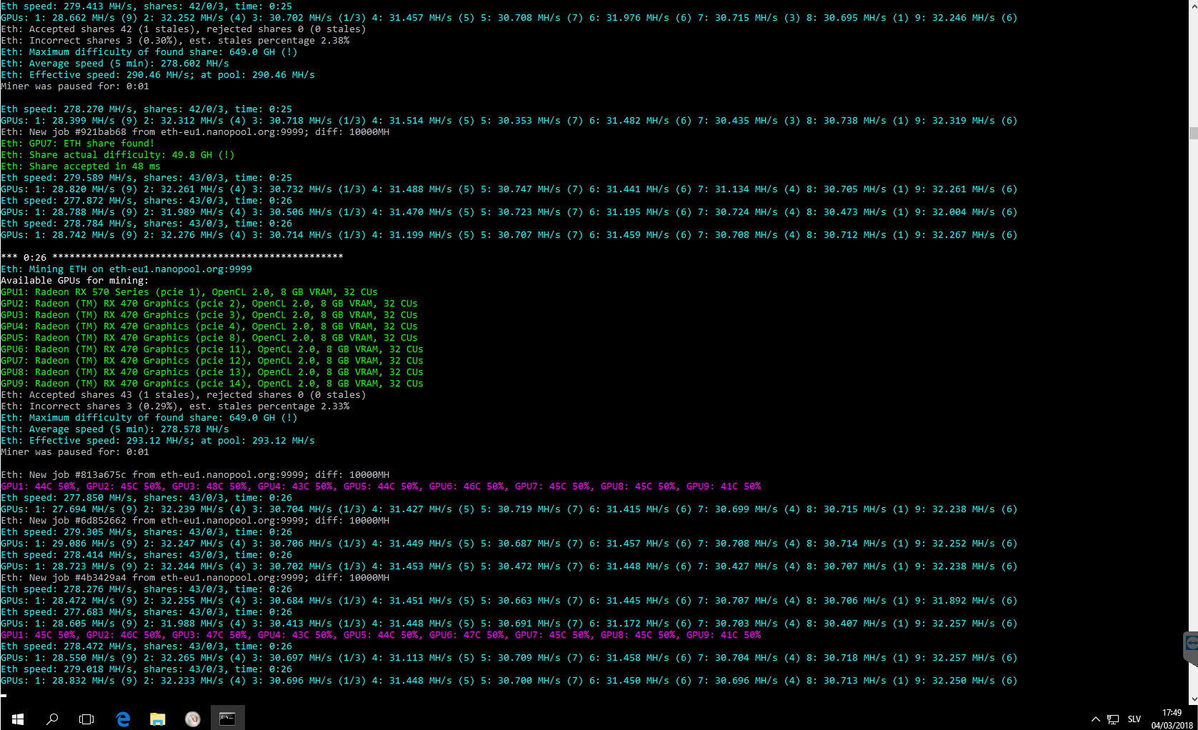This screenshot has height=730, width=1198.
Task: Click 'Eth speed: 279.589 MH/s' line
Action: [146, 178]
